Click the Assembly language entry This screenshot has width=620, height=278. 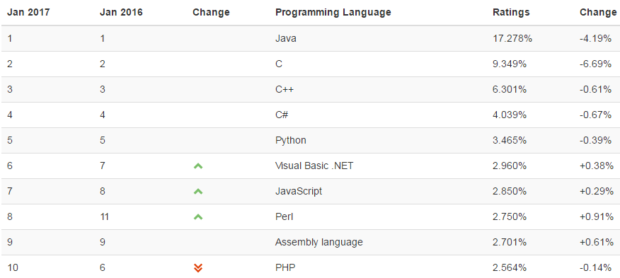click(318, 242)
